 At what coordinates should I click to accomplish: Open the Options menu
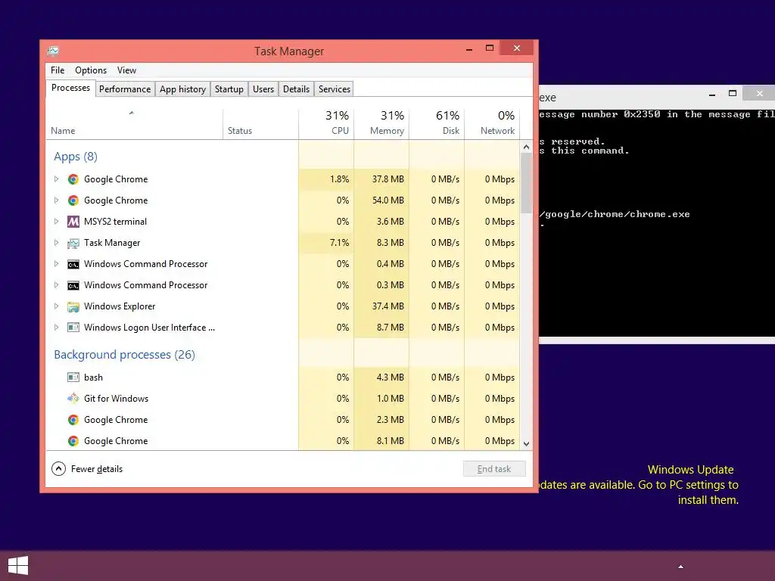point(91,70)
